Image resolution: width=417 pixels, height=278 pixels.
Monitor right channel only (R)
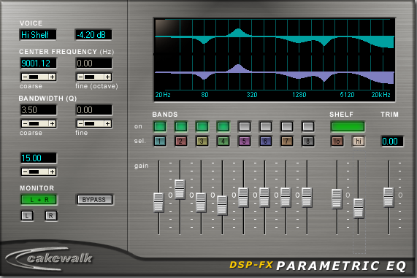[50, 215]
